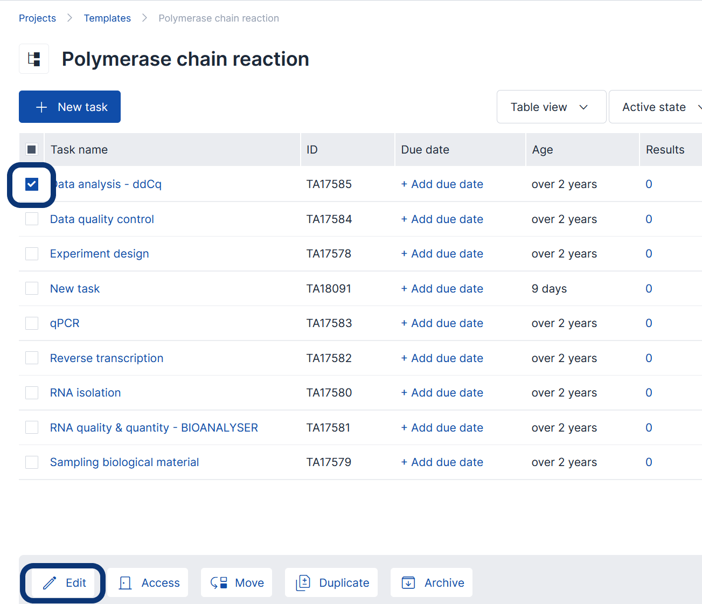Viewport: 702px width, 604px height.
Task: Check the qPCR task checkbox
Action: click(32, 323)
